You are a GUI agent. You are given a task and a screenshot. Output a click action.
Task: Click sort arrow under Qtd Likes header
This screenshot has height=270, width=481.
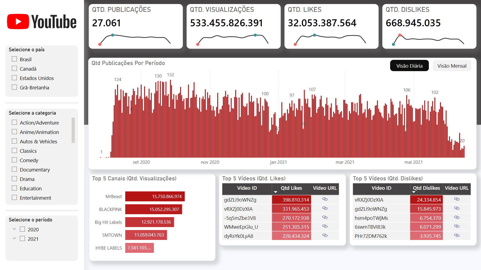pyautogui.click(x=275, y=192)
